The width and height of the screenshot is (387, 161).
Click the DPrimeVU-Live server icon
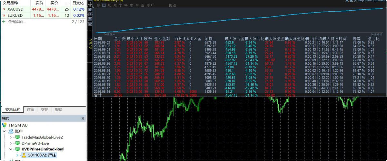click(x=17, y=143)
